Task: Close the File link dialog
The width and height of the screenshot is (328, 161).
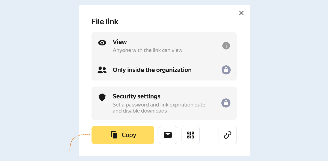Action: pyautogui.click(x=241, y=13)
